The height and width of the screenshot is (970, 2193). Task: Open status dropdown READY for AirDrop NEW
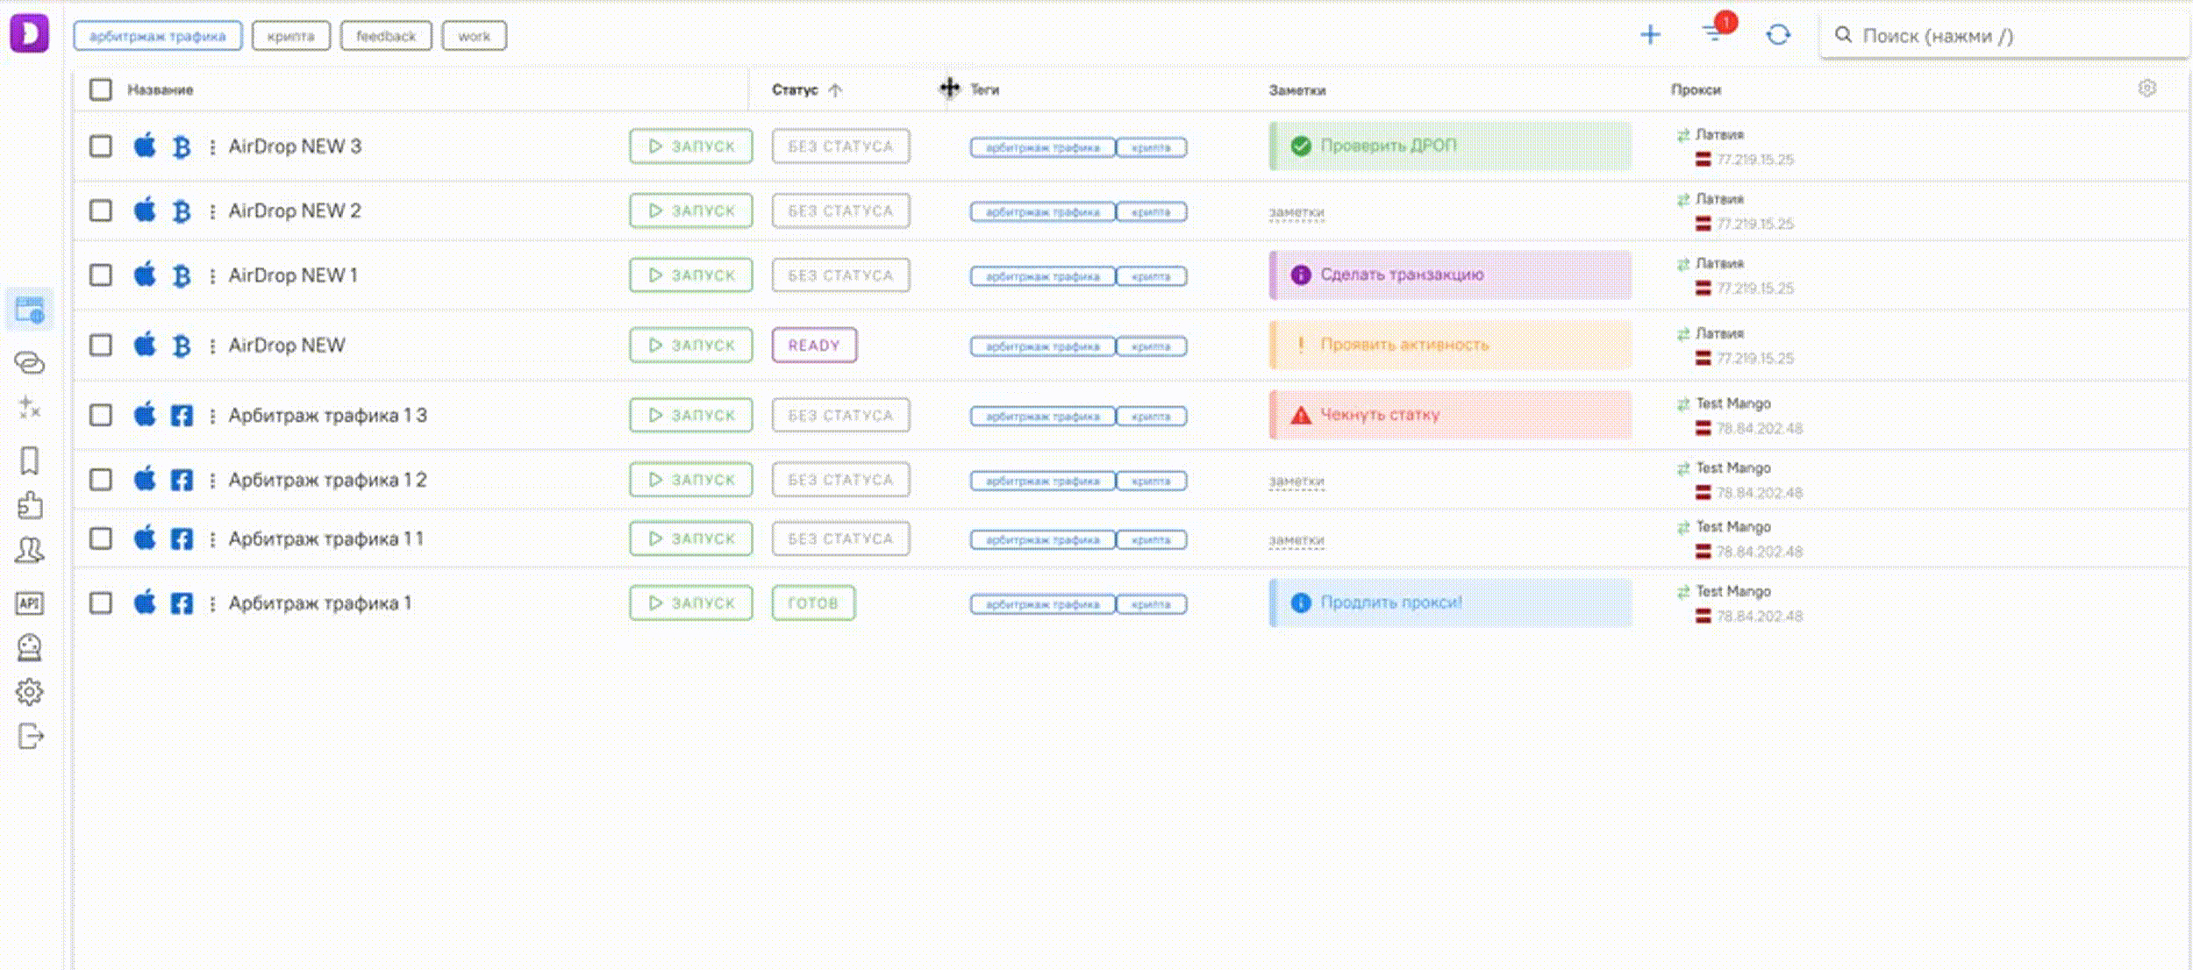coord(814,346)
